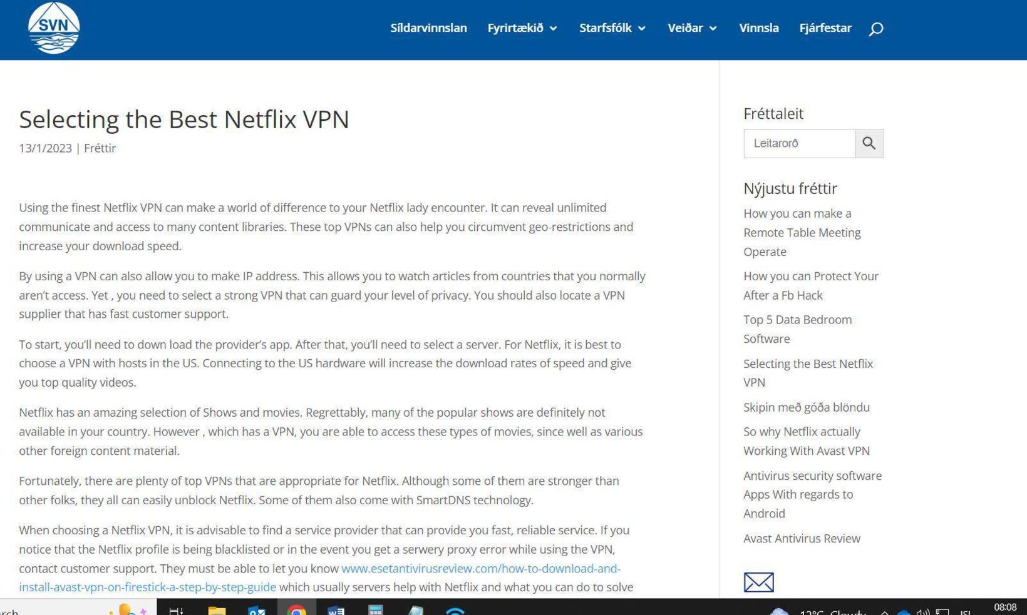
Task: Open the Fréttir category link under the title
Action: 100,148
